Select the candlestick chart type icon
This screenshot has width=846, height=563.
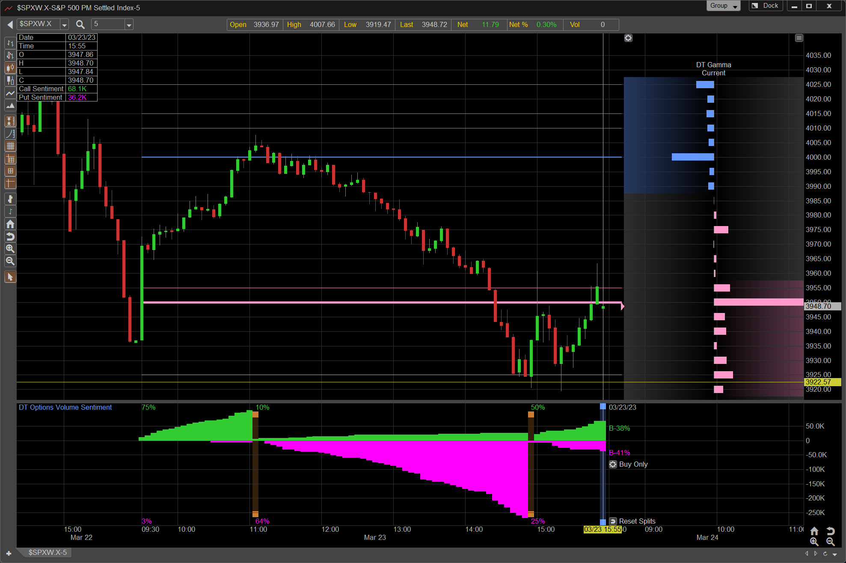(10, 68)
